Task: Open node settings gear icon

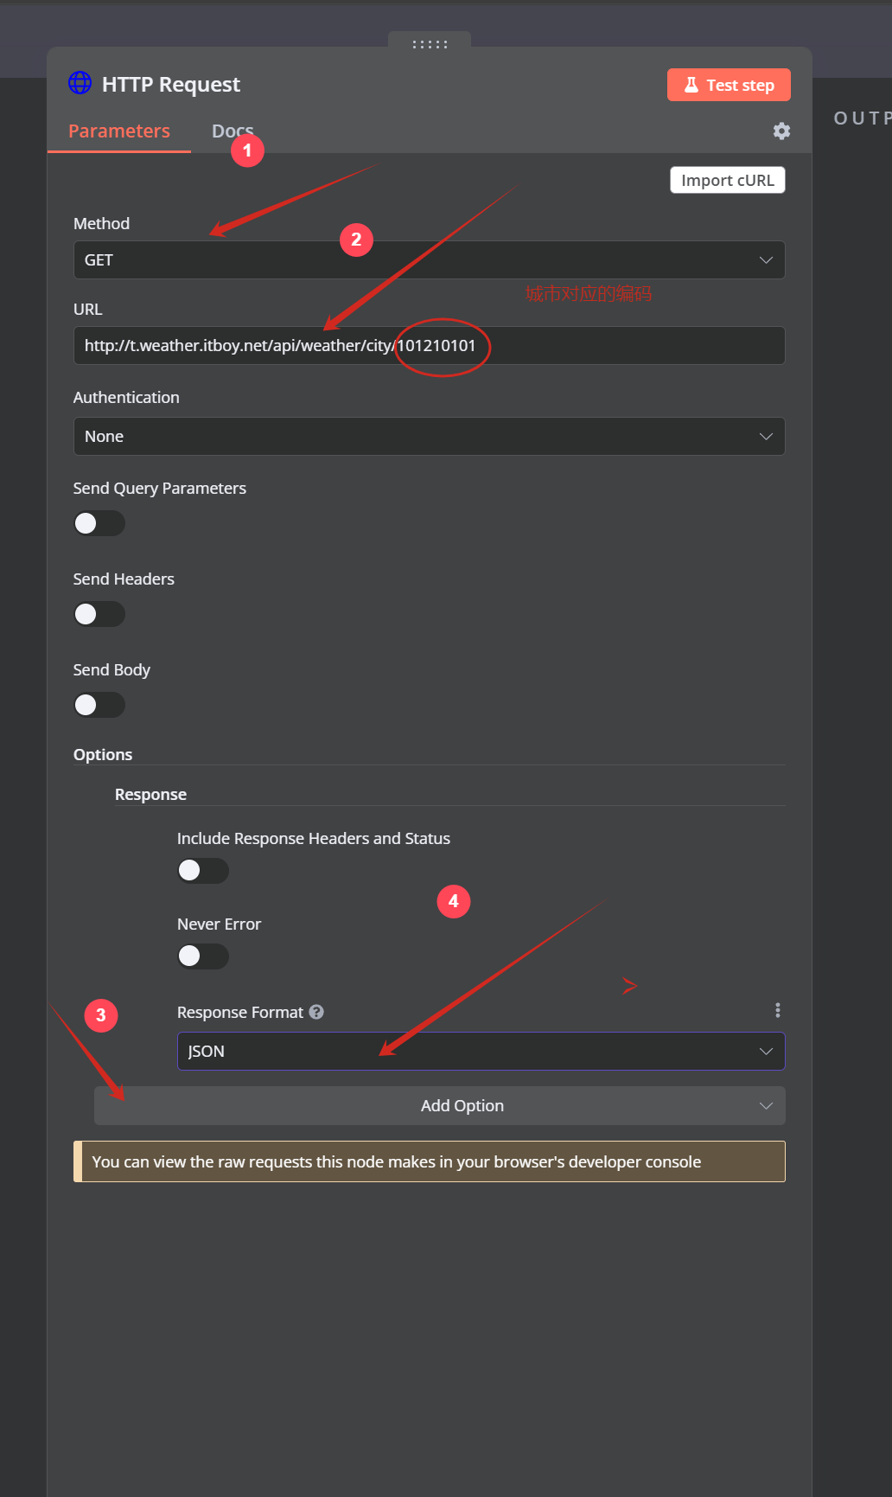Action: click(781, 131)
